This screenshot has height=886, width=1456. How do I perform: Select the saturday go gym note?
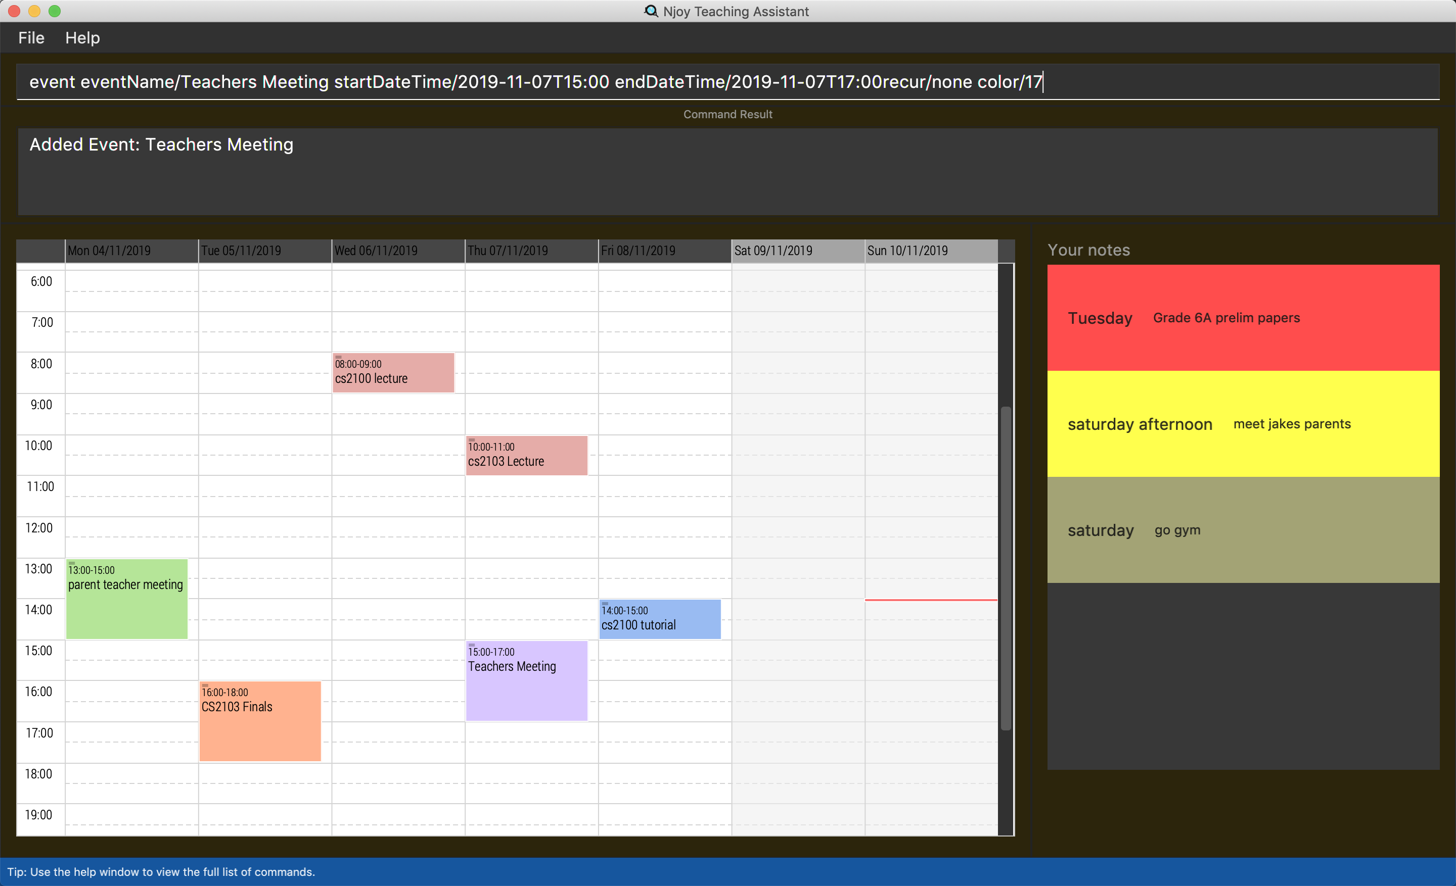(x=1243, y=530)
